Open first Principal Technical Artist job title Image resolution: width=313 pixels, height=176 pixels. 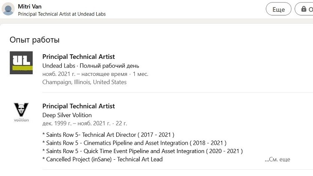pyautogui.click(x=78, y=57)
